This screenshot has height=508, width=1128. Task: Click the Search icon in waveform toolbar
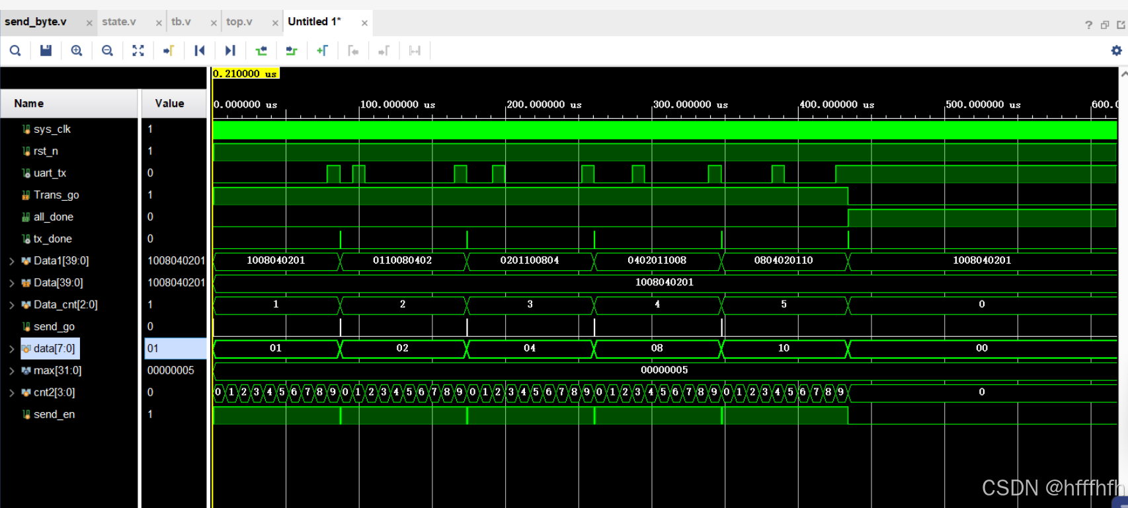[x=15, y=51]
